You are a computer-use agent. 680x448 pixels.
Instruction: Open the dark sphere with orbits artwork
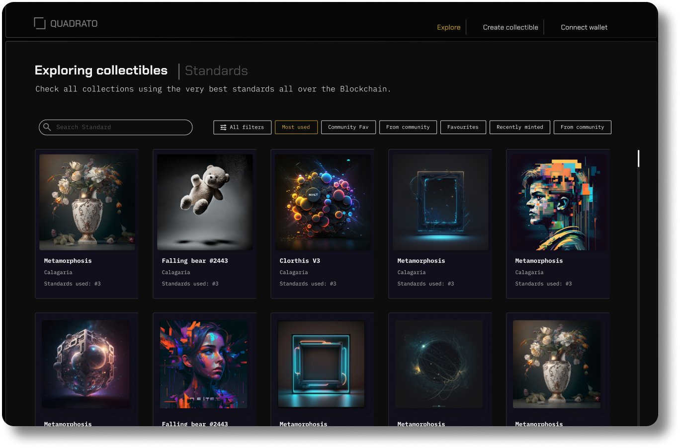[x=439, y=364]
